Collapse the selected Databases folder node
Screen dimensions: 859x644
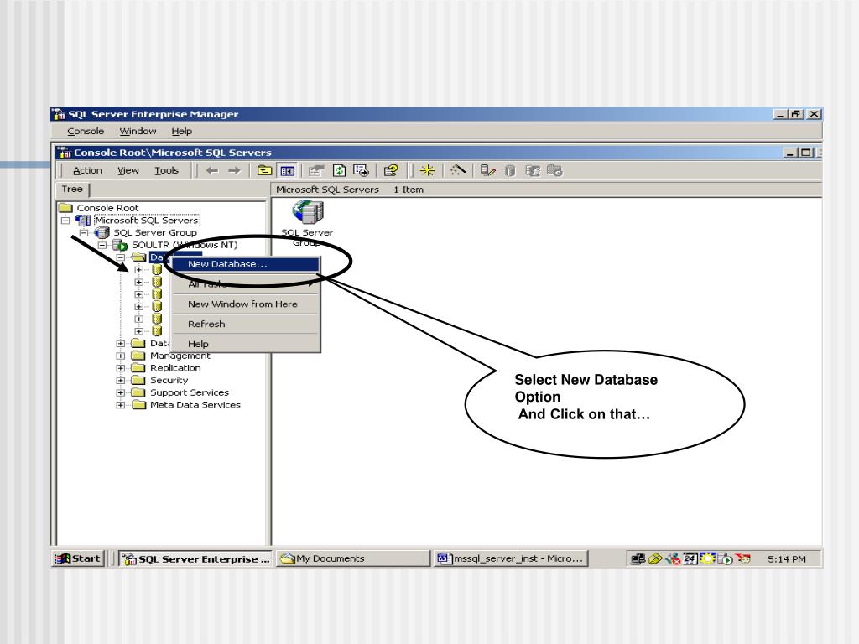(x=121, y=257)
